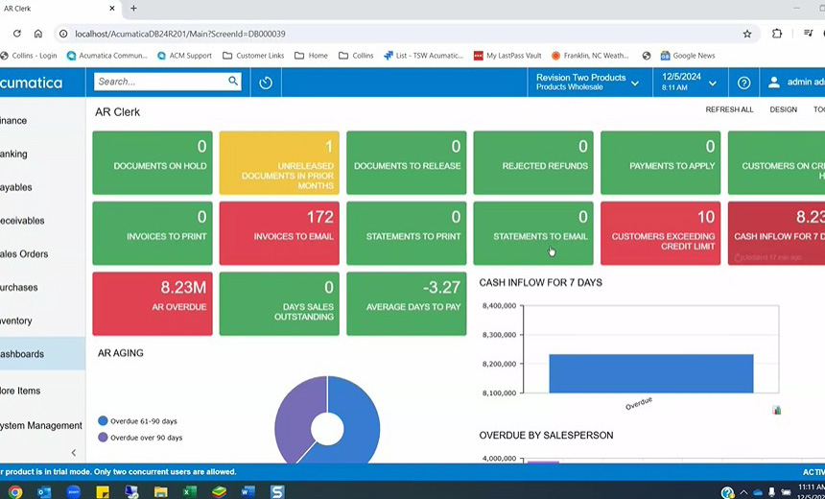Viewport: 825px width, 499px height.
Task: Open the recently visited history clock icon
Action: tap(266, 83)
